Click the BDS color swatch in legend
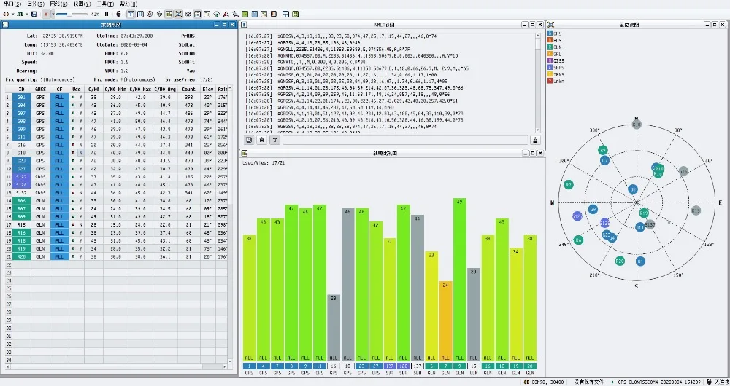 click(x=550, y=40)
